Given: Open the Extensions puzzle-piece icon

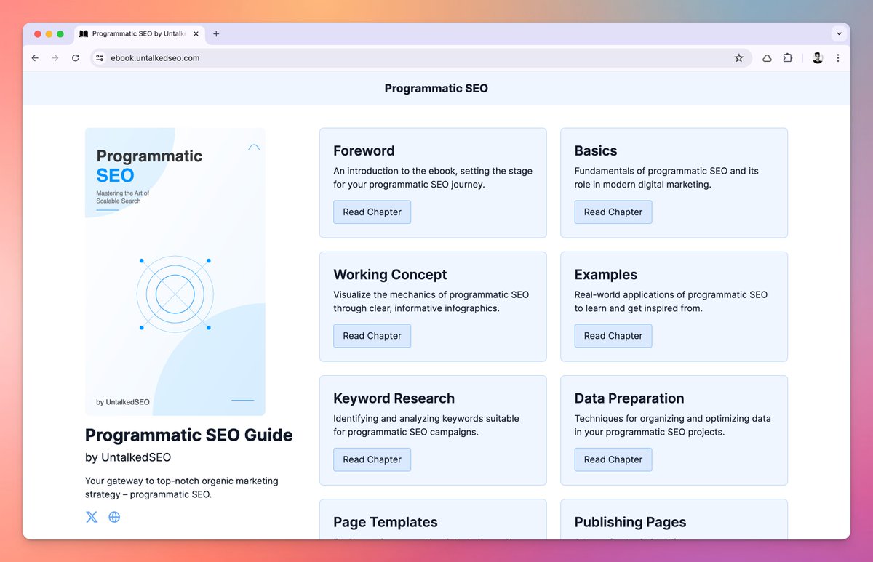Looking at the screenshot, I should [x=787, y=58].
